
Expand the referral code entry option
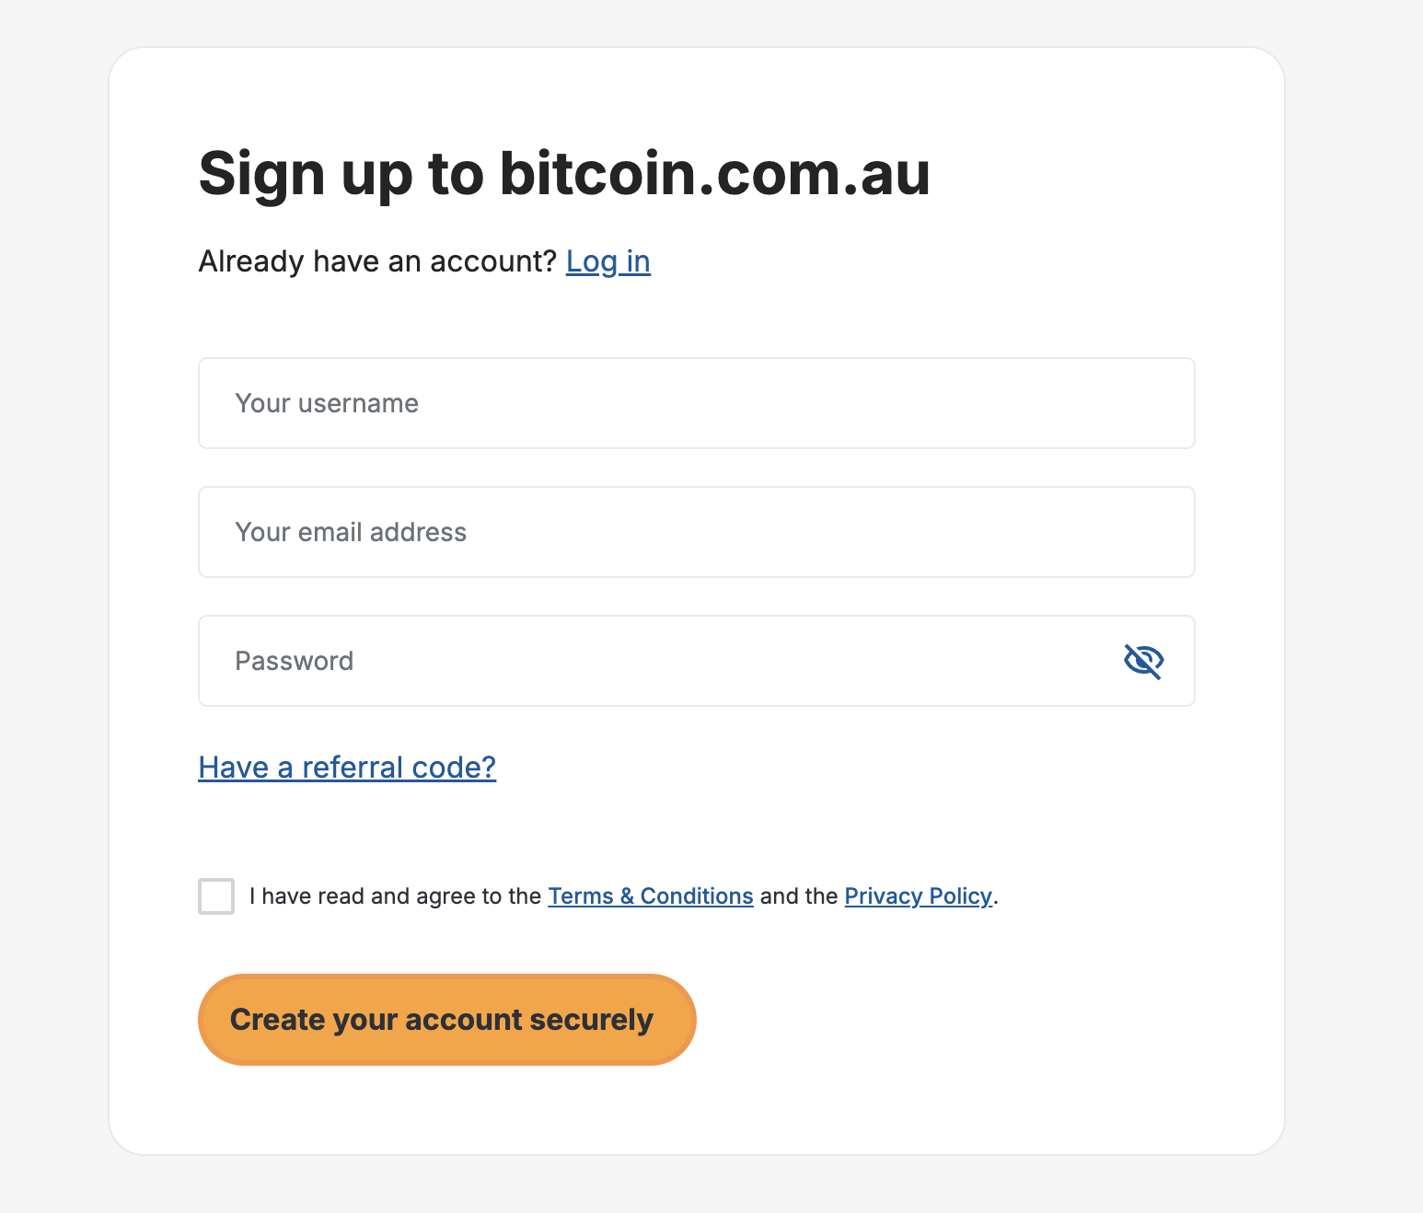[347, 767]
